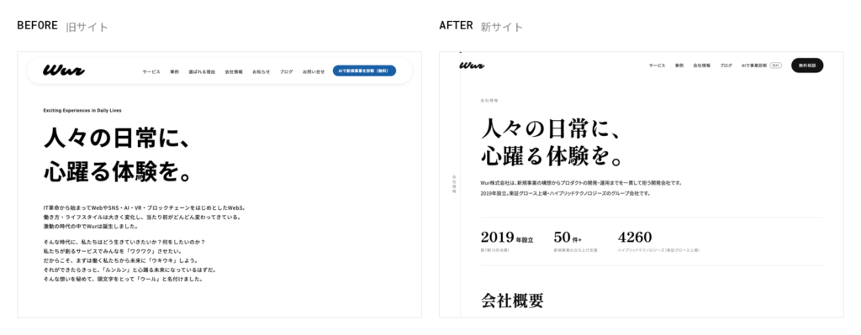Open AIで事業診断 in the new site menu
The height and width of the screenshot is (335, 861).
coord(754,65)
